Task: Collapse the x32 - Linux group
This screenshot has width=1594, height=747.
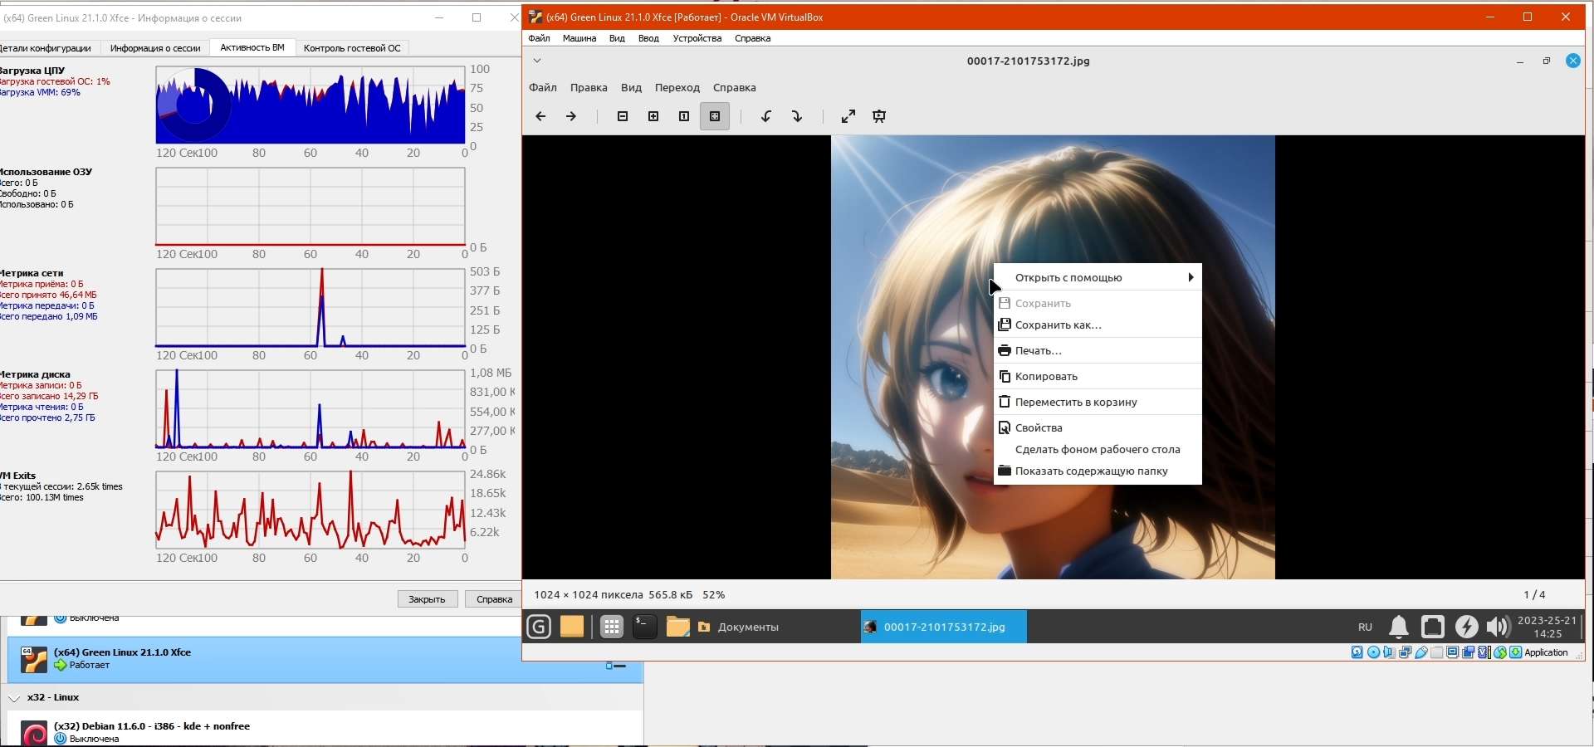Action: [x=14, y=698]
